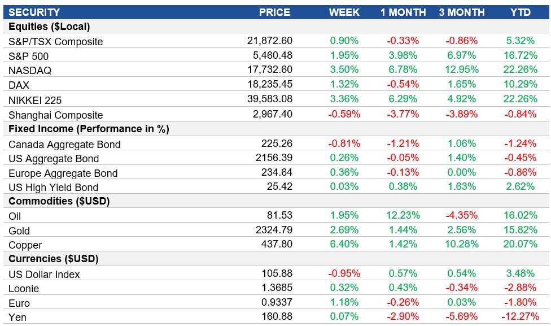Screen dimensions: 551x326
Task: Select the Equities ($Local) section row
Action: [x=48, y=26]
